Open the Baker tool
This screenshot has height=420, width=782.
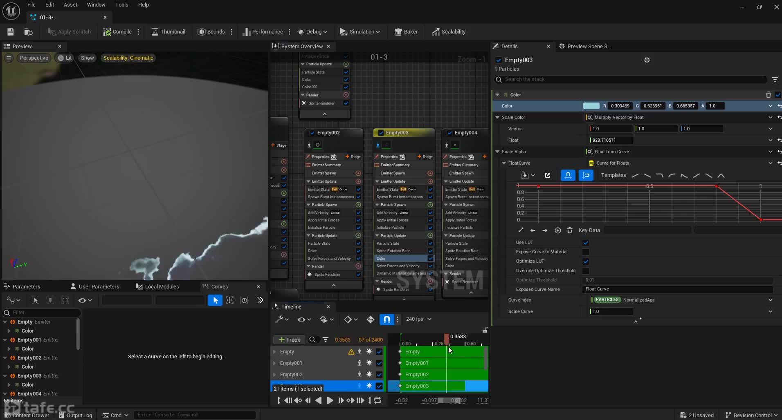pyautogui.click(x=406, y=32)
